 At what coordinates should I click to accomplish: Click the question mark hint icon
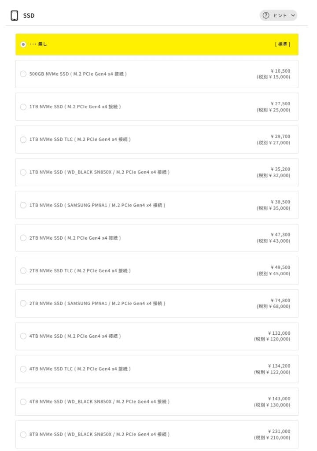pos(265,15)
